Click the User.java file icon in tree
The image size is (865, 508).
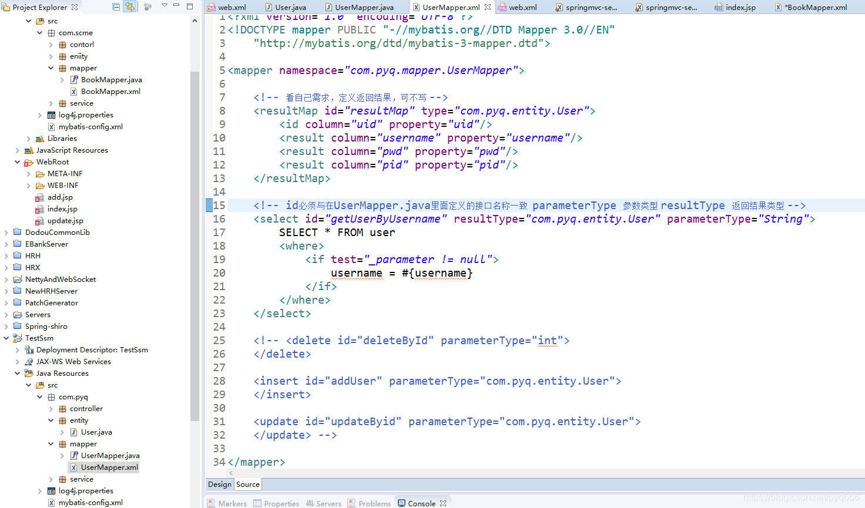click(73, 432)
